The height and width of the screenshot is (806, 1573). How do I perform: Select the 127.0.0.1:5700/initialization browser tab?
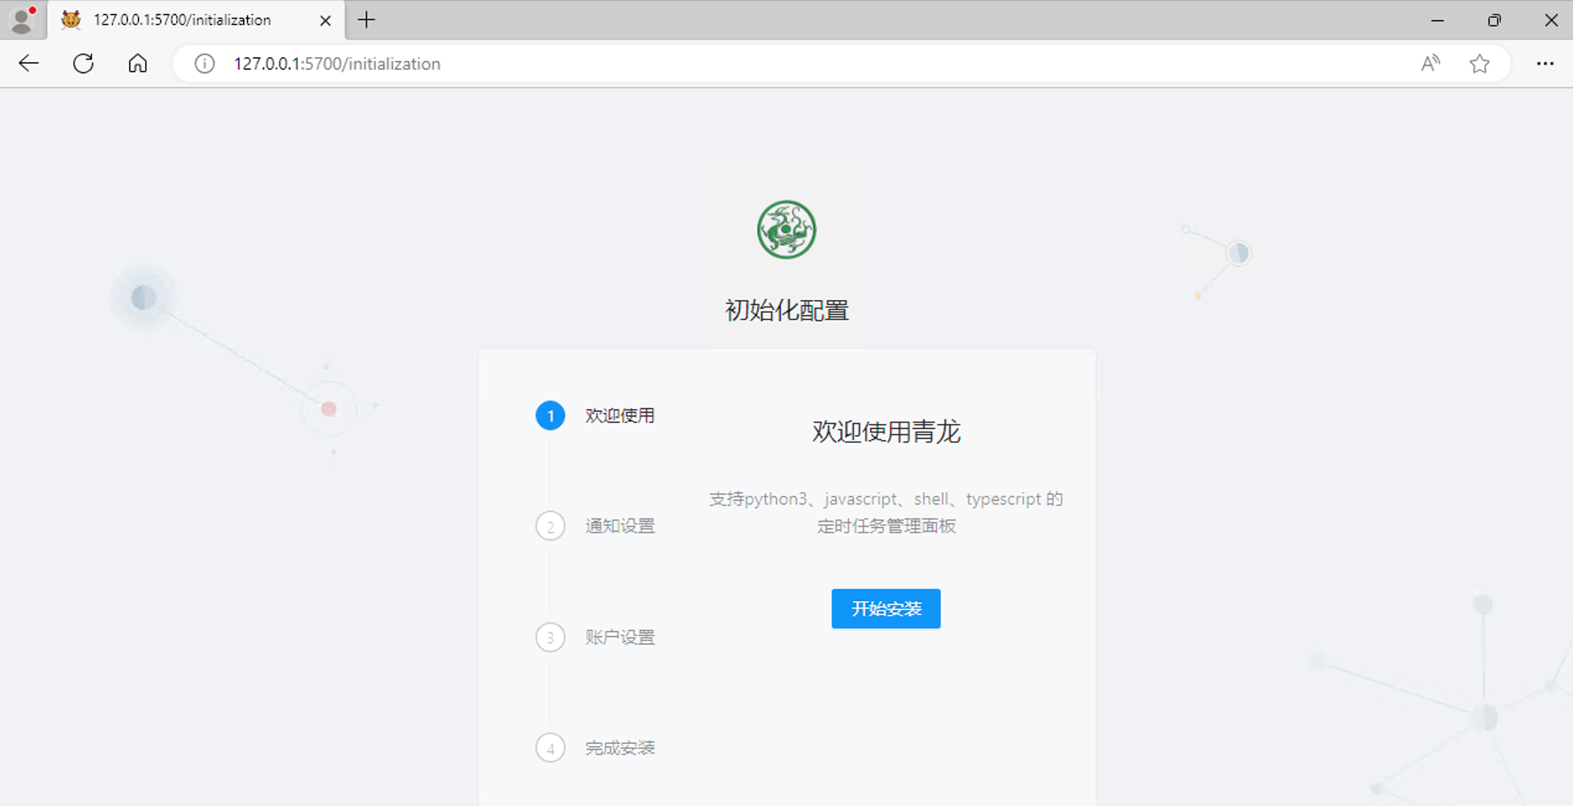[x=196, y=20]
